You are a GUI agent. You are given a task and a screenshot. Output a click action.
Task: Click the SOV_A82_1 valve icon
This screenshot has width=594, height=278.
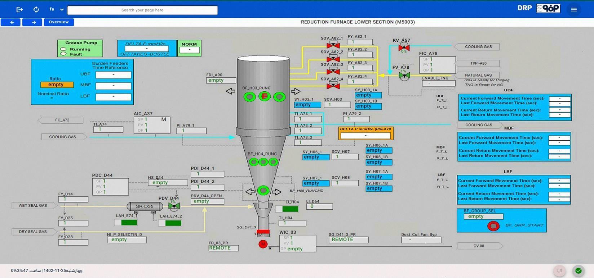[333, 45]
